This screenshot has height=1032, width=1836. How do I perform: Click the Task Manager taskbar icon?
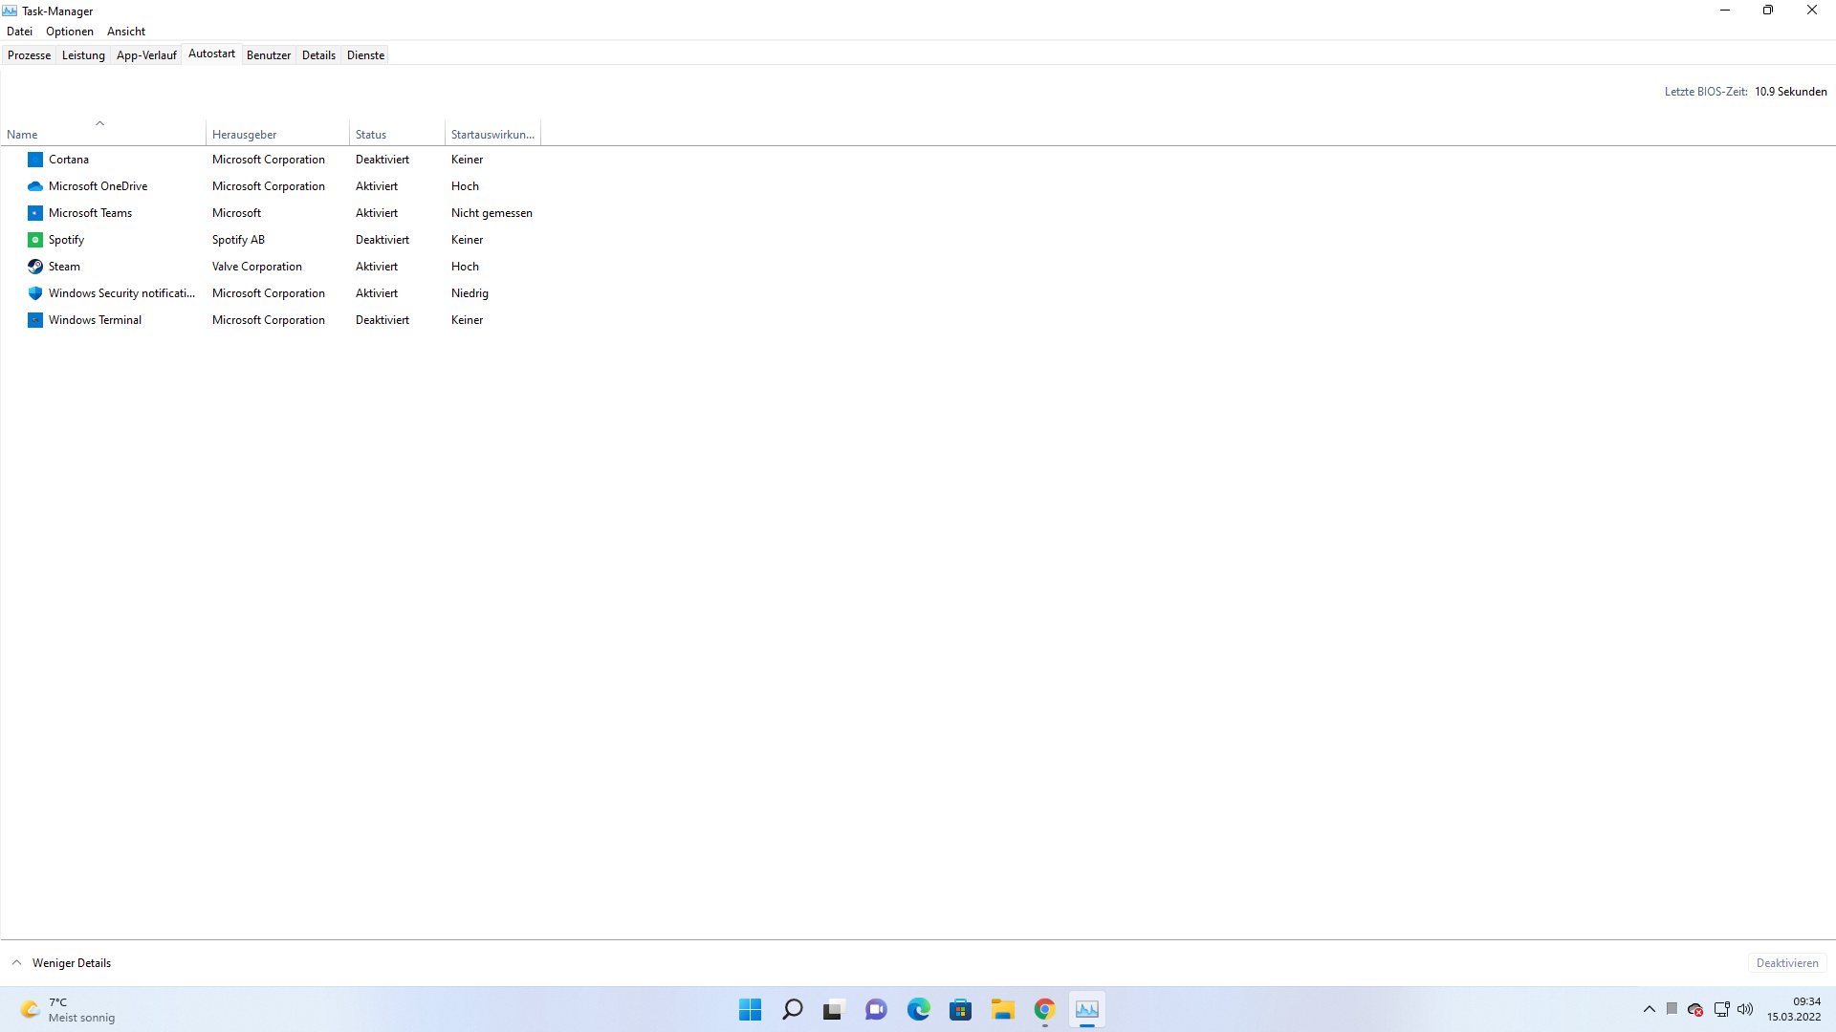1087,1009
